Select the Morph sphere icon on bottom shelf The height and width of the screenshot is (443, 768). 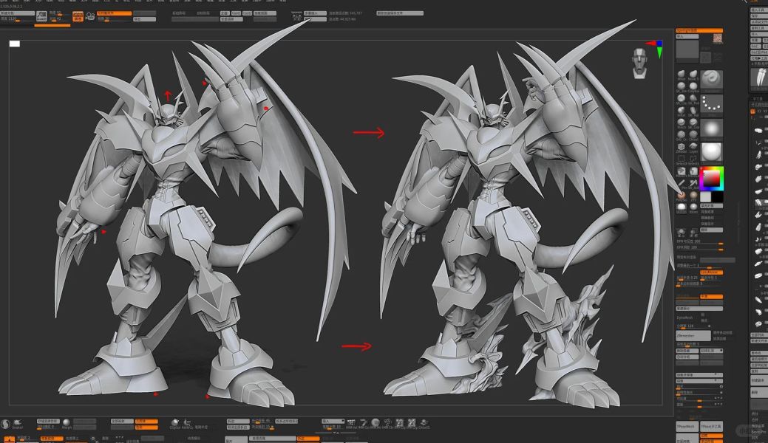click(66, 422)
